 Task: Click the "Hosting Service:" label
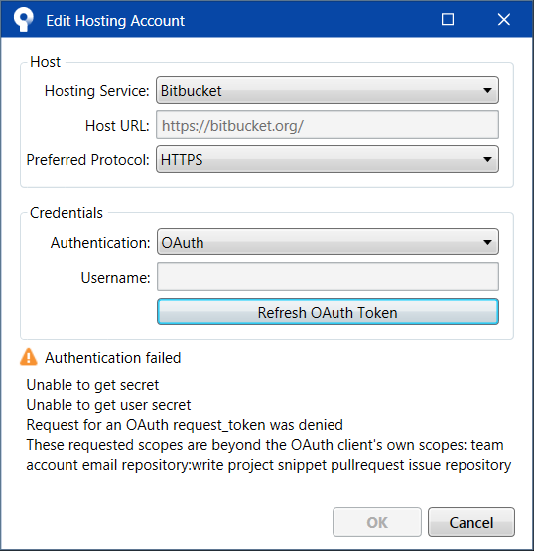click(96, 91)
